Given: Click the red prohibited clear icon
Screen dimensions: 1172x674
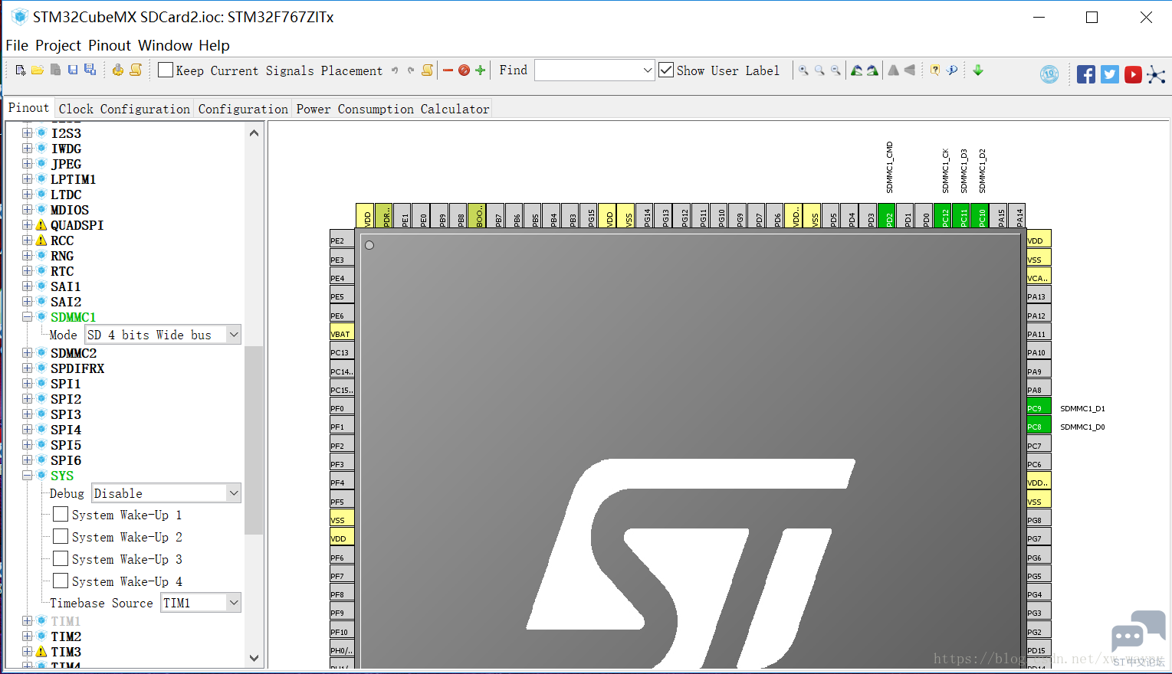Looking at the screenshot, I should [464, 70].
